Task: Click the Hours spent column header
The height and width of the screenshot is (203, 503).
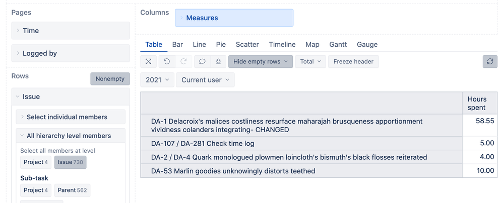Action: pyautogui.click(x=480, y=103)
